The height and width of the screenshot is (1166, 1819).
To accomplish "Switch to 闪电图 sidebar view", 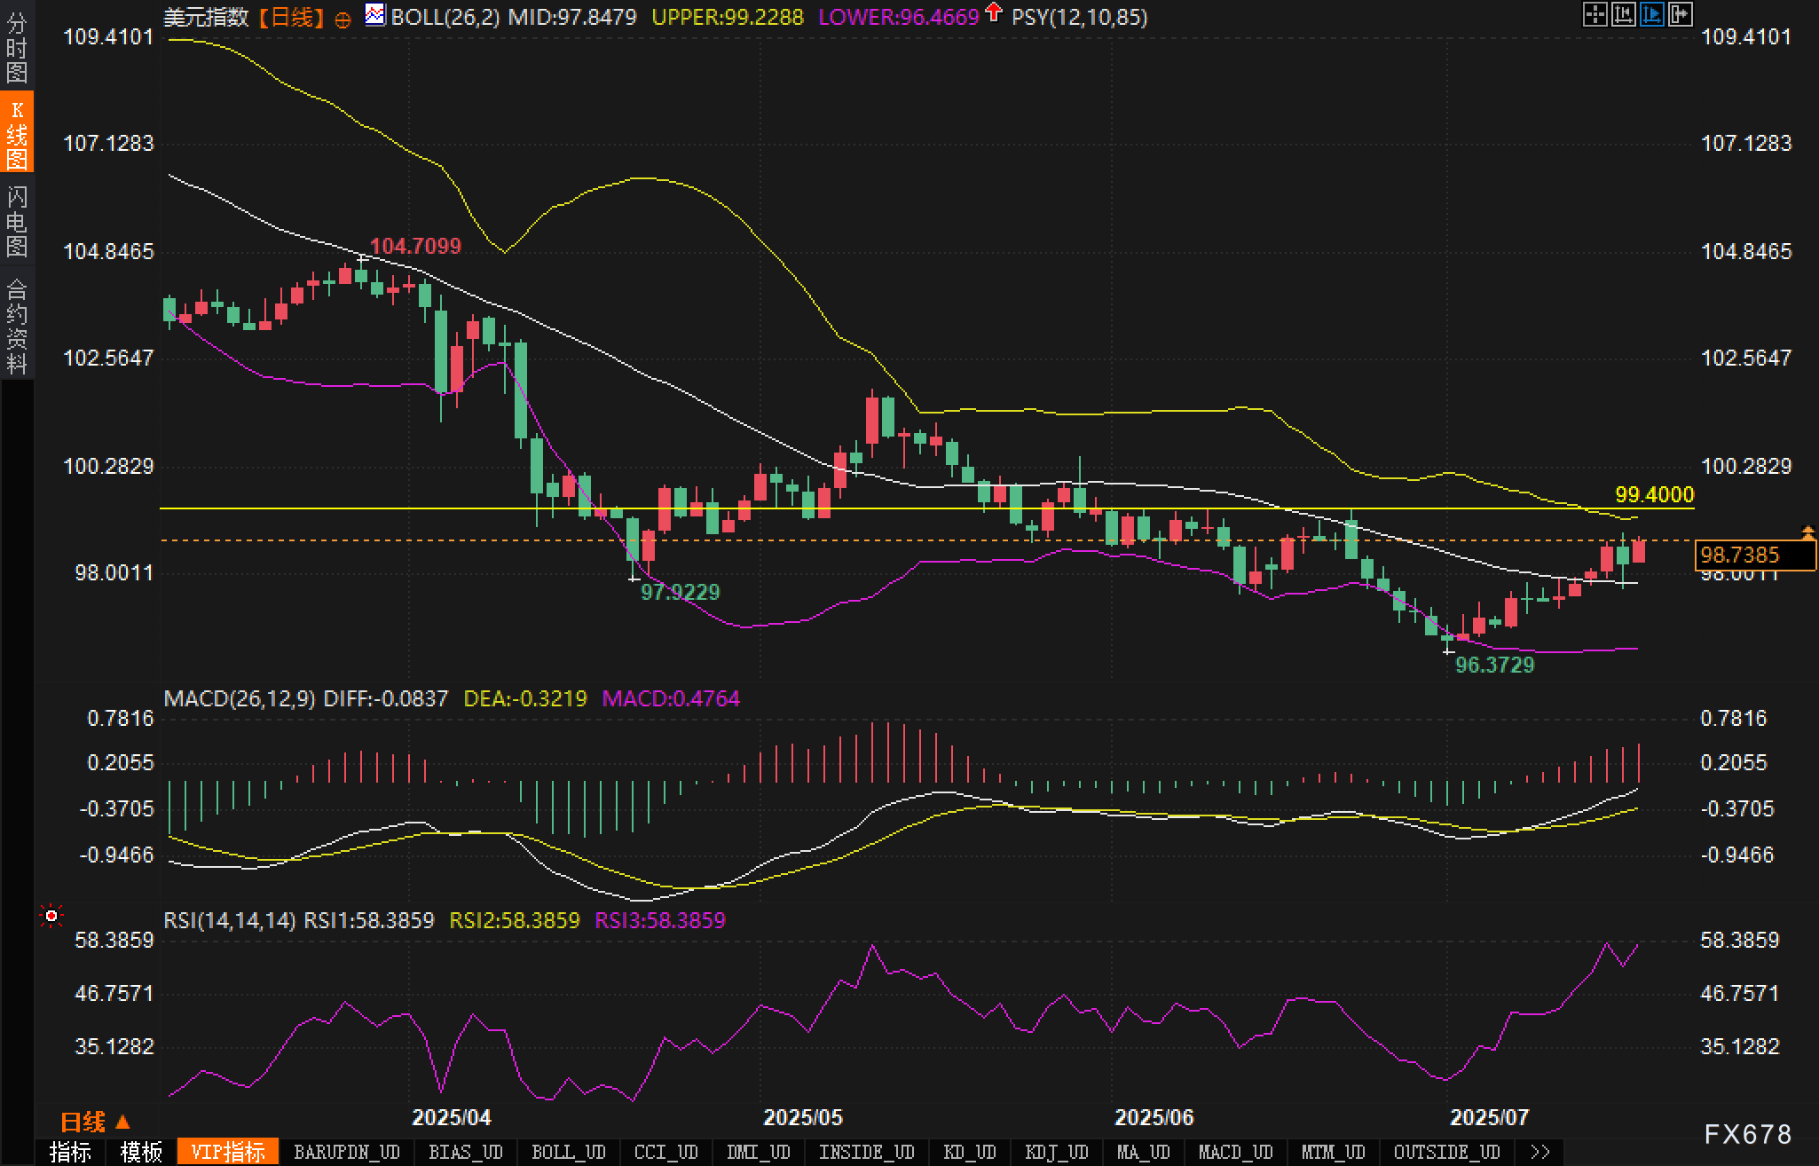I will pyautogui.click(x=17, y=221).
